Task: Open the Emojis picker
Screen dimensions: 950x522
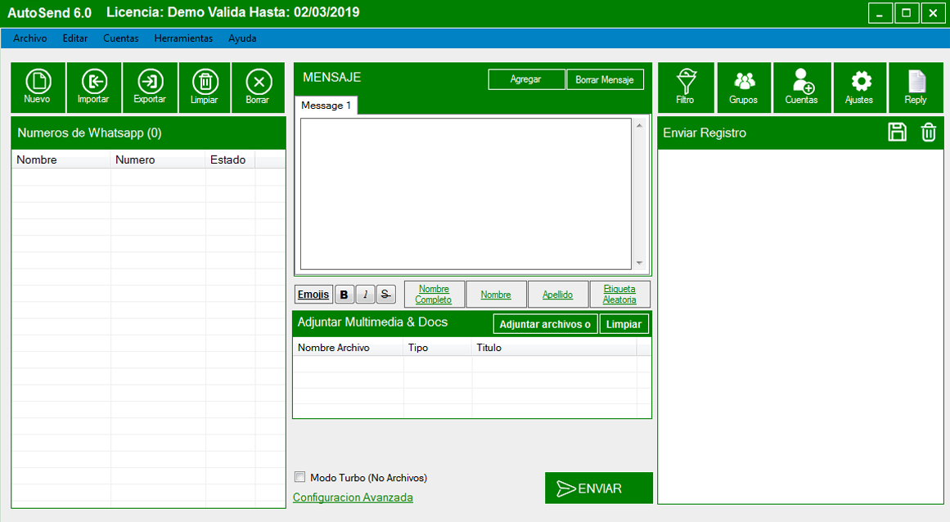Action: pos(313,295)
